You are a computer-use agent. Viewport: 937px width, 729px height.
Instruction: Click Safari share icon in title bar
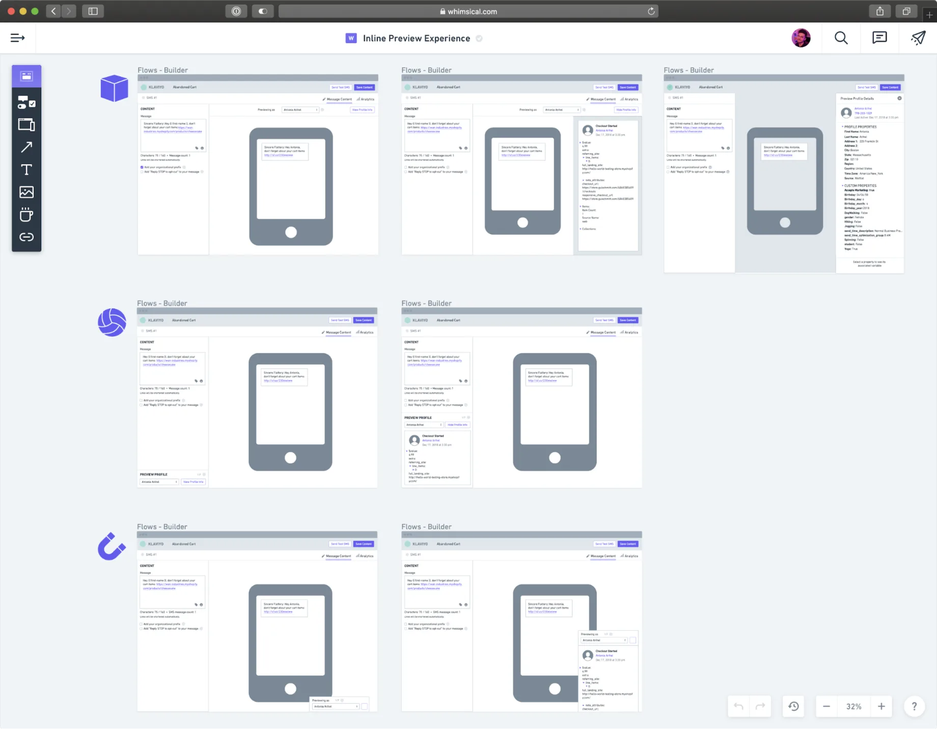coord(880,11)
